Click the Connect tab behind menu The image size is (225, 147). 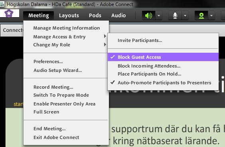tap(12, 30)
